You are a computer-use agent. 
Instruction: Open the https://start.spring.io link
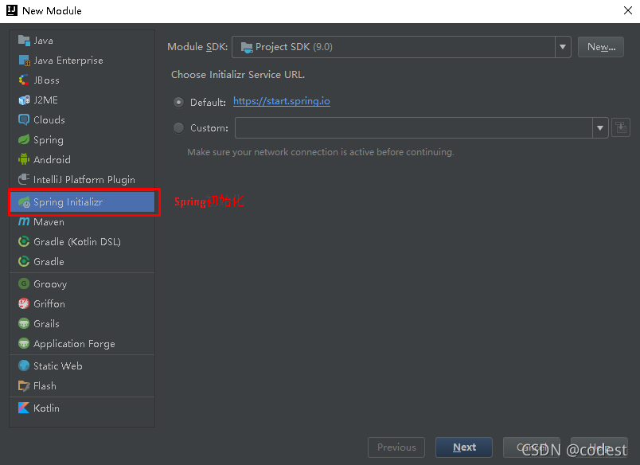pyautogui.click(x=282, y=101)
